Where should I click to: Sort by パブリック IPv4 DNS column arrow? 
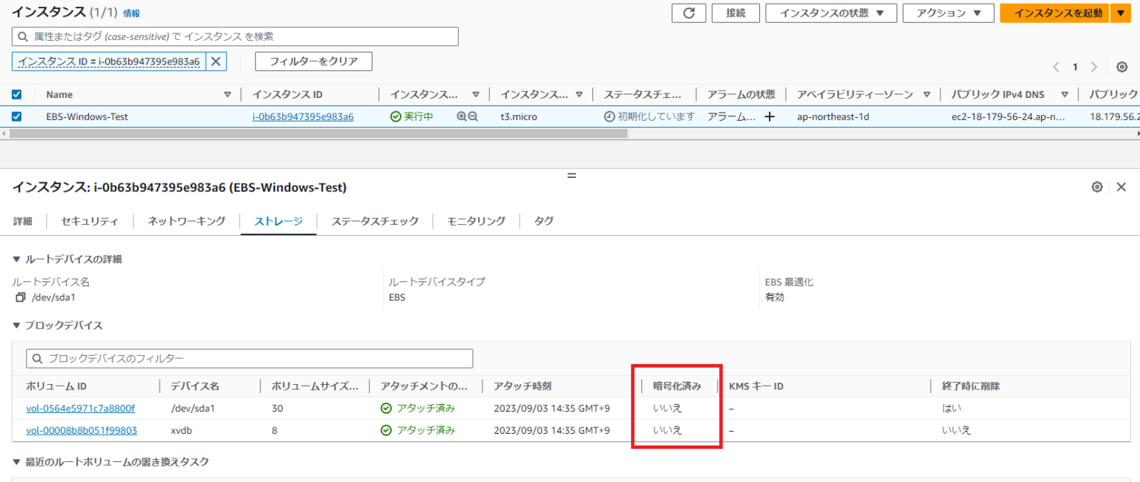tap(1064, 94)
